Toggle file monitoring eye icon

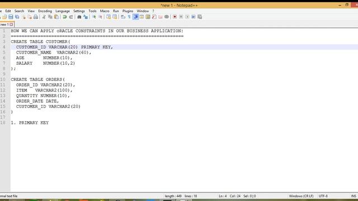pos(167,17)
